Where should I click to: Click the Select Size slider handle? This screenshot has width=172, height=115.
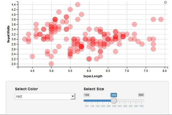coord(114,100)
